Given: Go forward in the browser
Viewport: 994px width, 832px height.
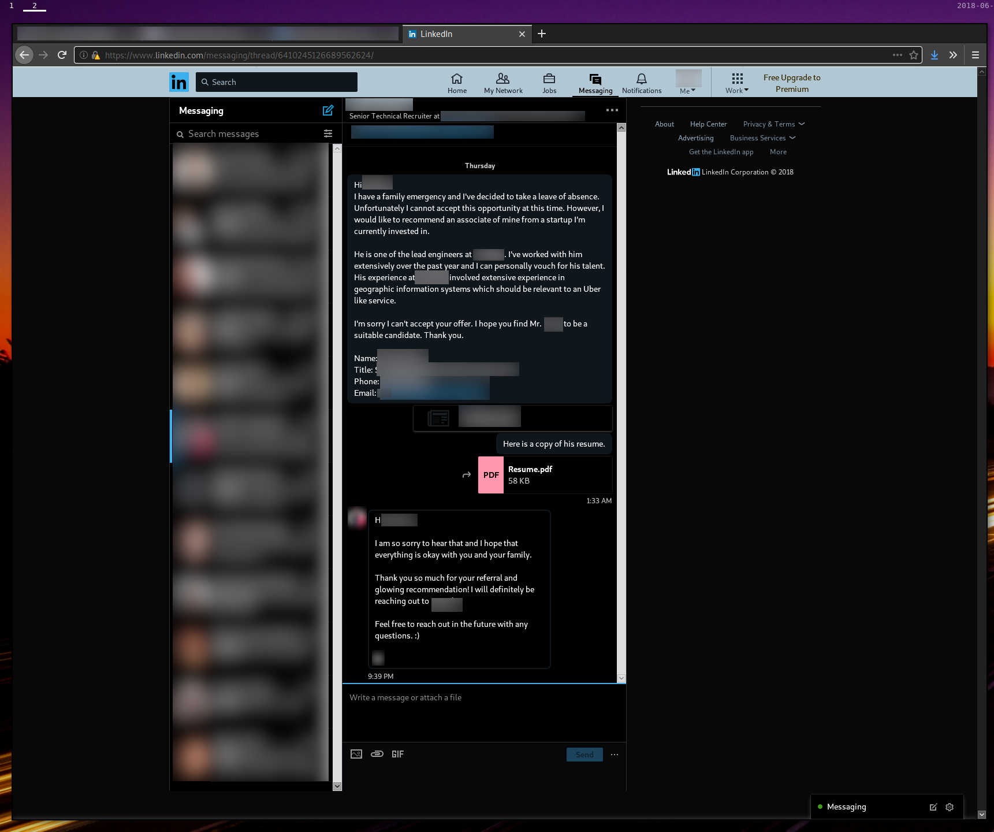Looking at the screenshot, I should [x=43, y=55].
